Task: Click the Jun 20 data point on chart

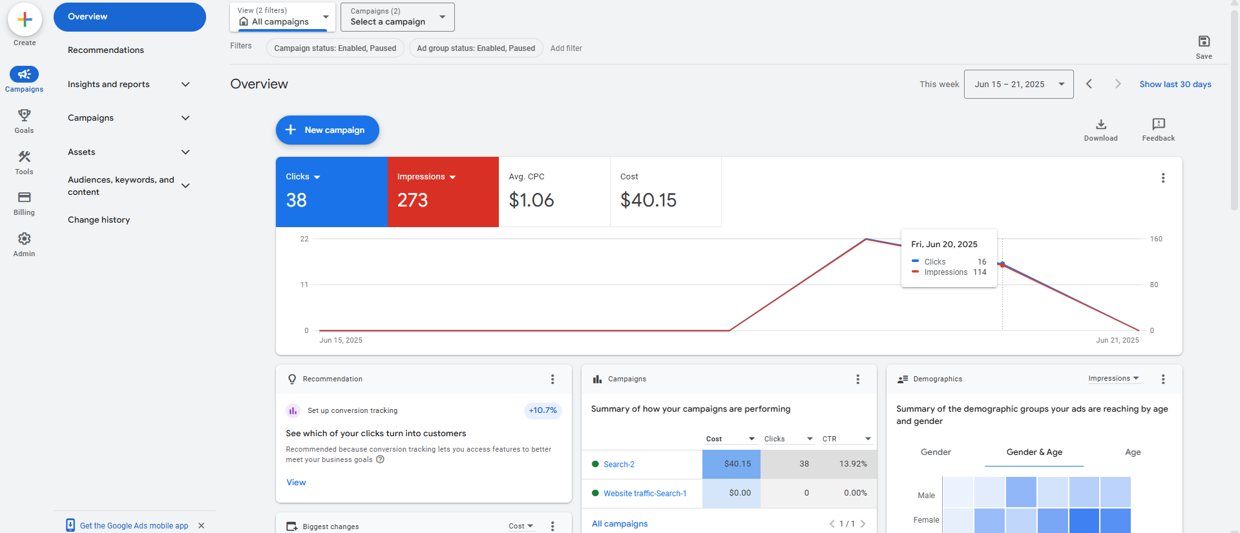Action: [x=1002, y=264]
